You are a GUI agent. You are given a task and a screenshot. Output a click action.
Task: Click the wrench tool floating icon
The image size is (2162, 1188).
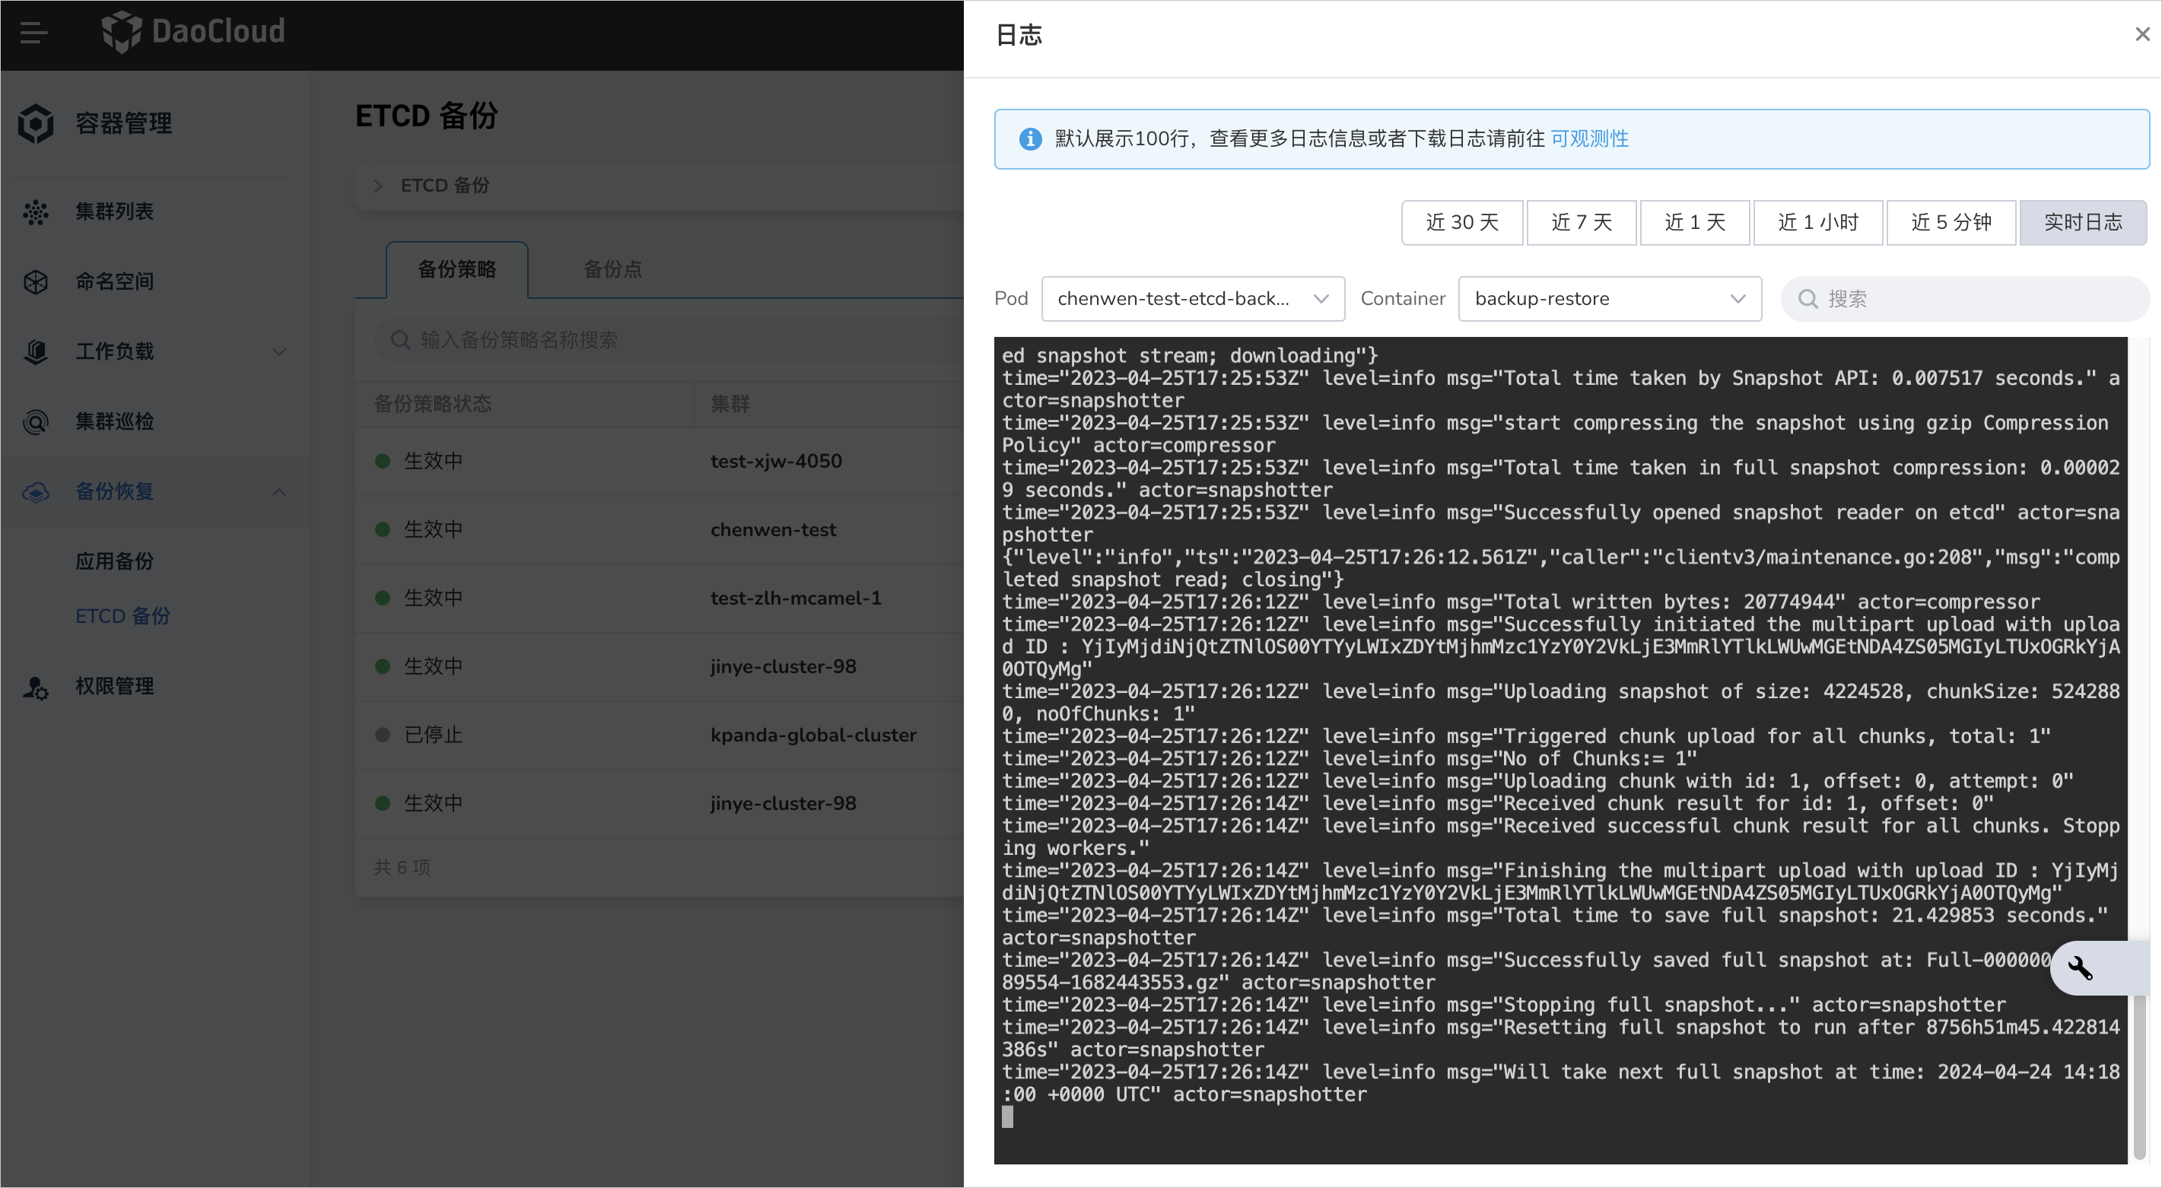click(2081, 968)
